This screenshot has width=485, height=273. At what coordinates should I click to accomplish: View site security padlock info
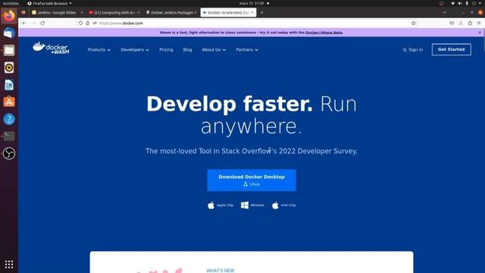click(x=88, y=24)
